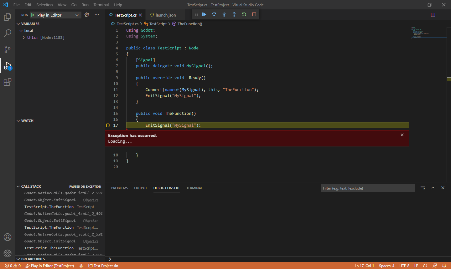This screenshot has height=269, width=451.
Task: Open the Help menu
Action: 118,5
